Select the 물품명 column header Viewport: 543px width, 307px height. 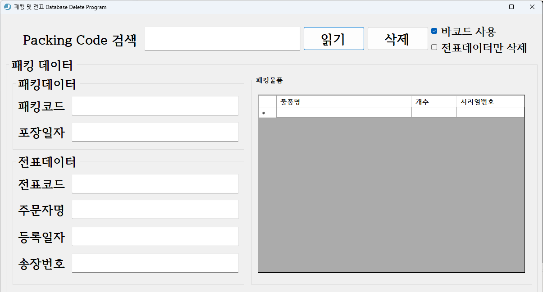(343, 101)
